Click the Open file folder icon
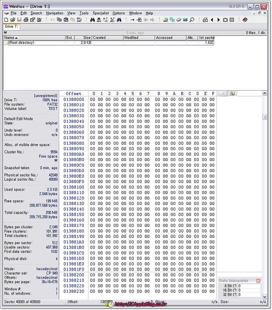The width and height of the screenshot is (272, 310). [x=13, y=20]
